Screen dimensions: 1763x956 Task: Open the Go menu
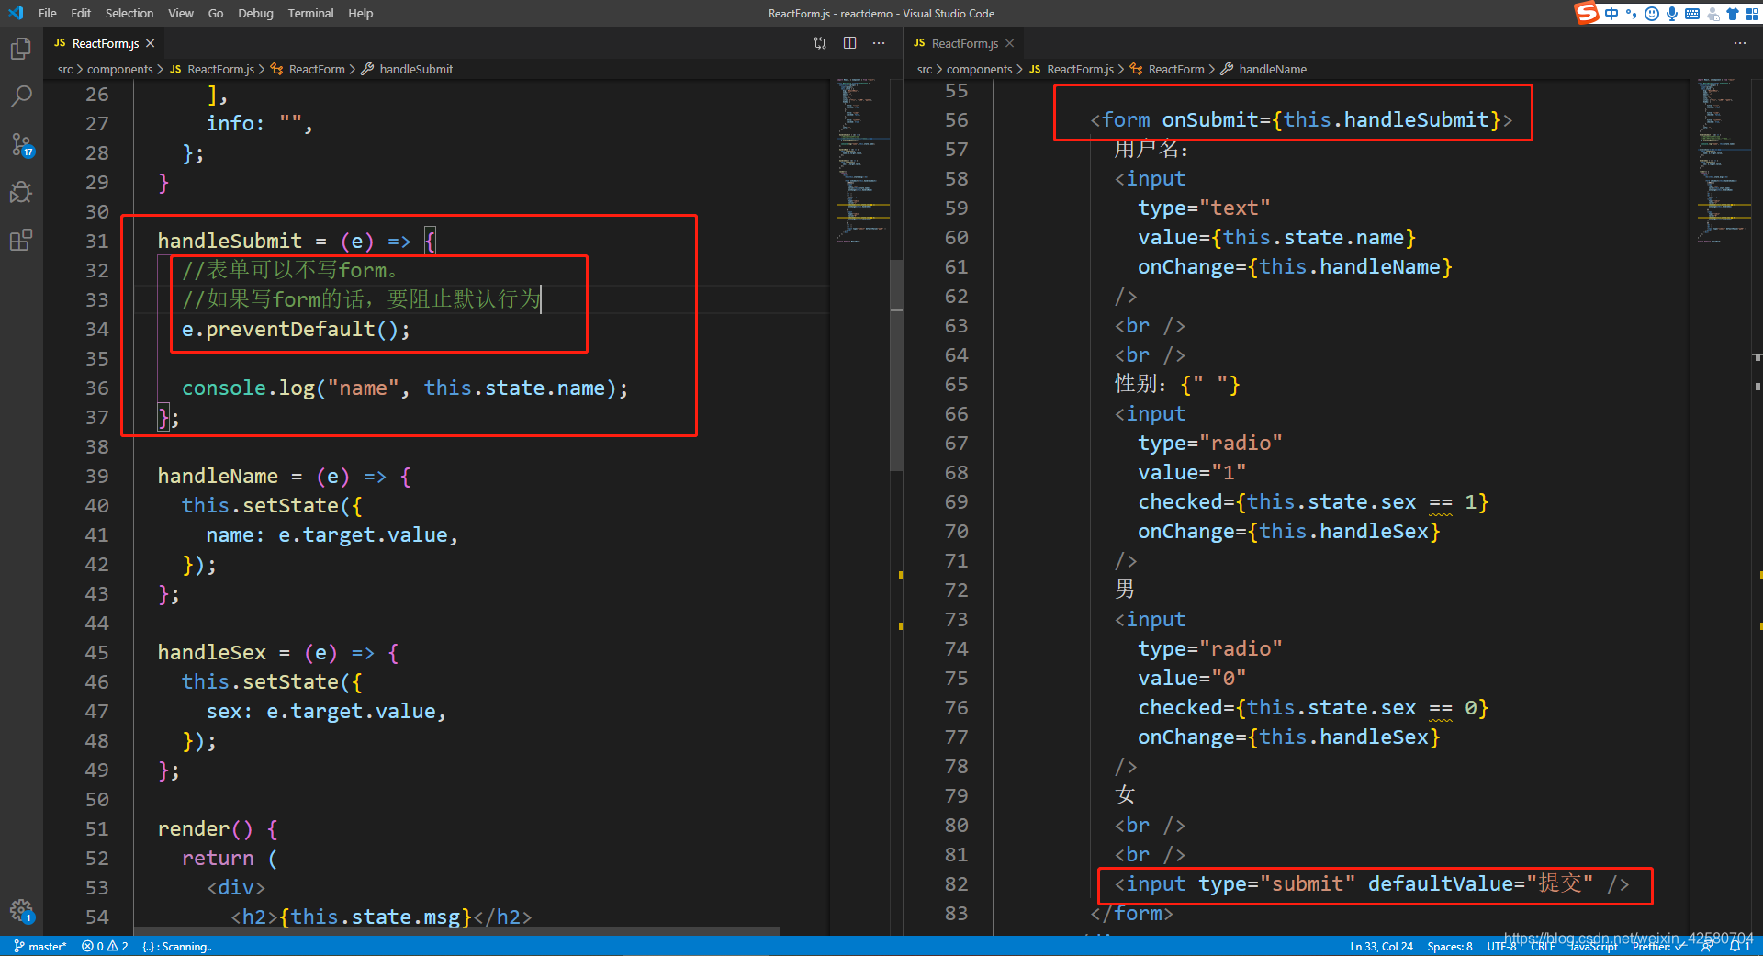click(216, 13)
